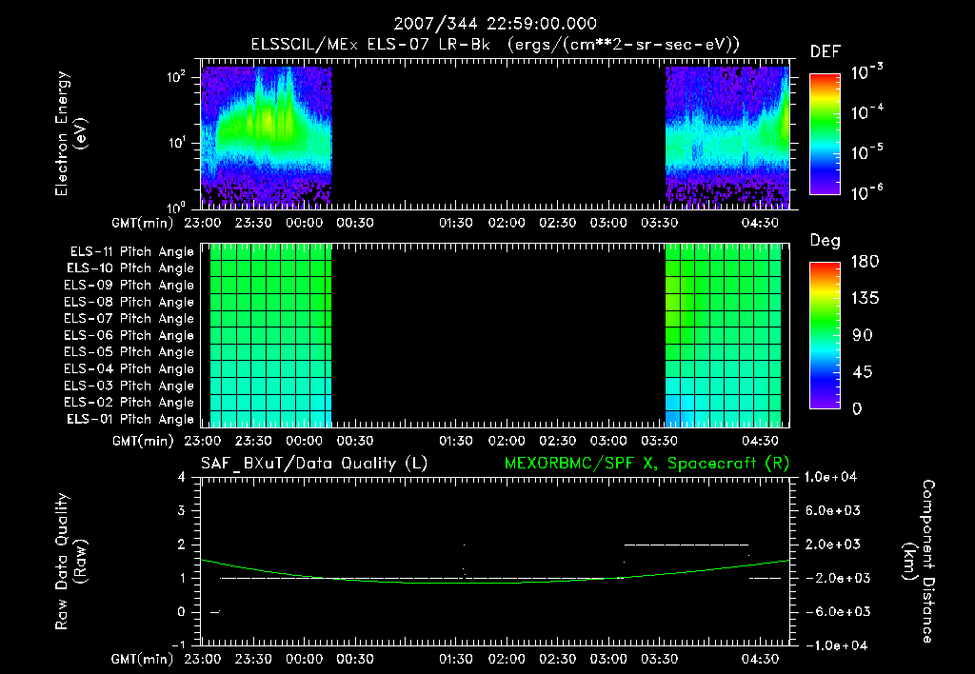The height and width of the screenshot is (674, 975).
Task: Click the right pitch angle grid block
Action: tap(724, 335)
